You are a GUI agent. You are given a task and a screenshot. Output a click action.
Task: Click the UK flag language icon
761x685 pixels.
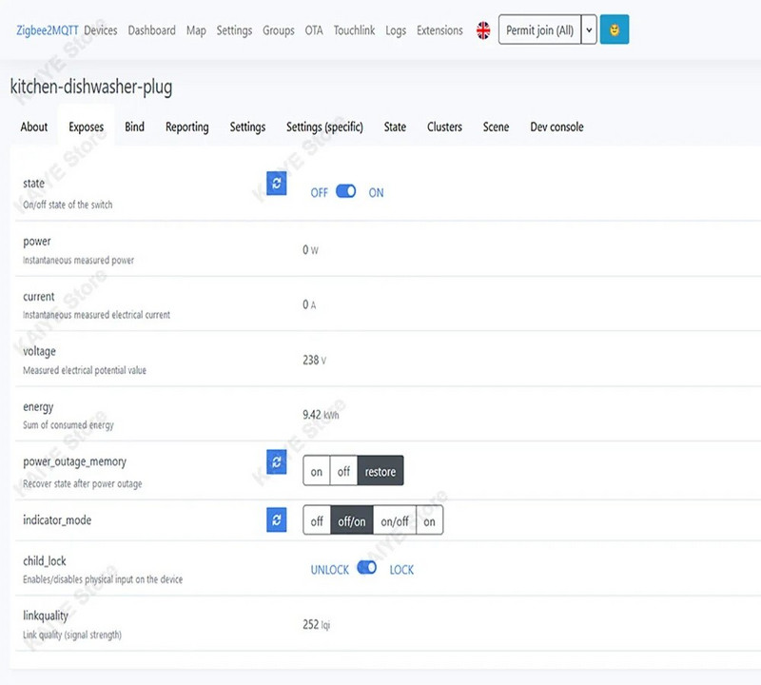point(483,30)
